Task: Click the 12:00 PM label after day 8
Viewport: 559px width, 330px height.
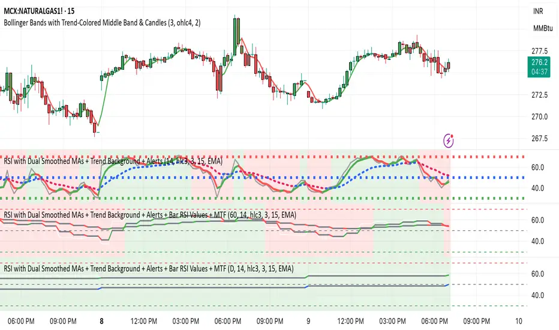Action: click(144, 321)
